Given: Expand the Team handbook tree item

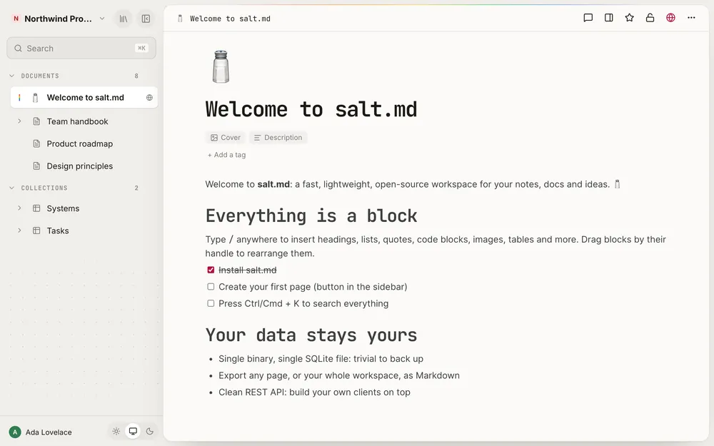Looking at the screenshot, I should (x=19, y=121).
